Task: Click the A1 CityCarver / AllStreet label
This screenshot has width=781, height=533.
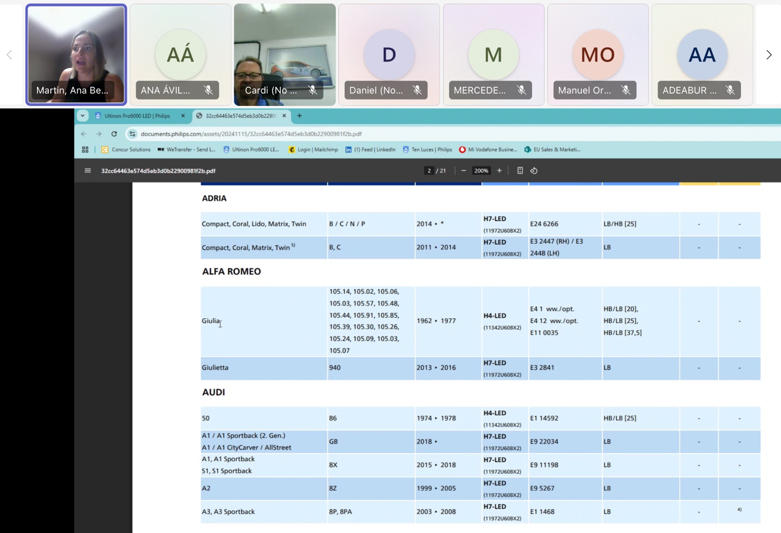Action: coord(247,448)
